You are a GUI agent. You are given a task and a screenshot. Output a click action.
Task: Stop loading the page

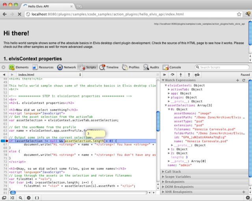[x=19, y=14]
